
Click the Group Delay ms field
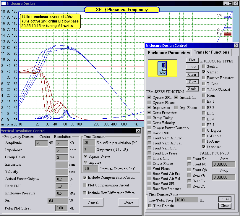[62, 157]
